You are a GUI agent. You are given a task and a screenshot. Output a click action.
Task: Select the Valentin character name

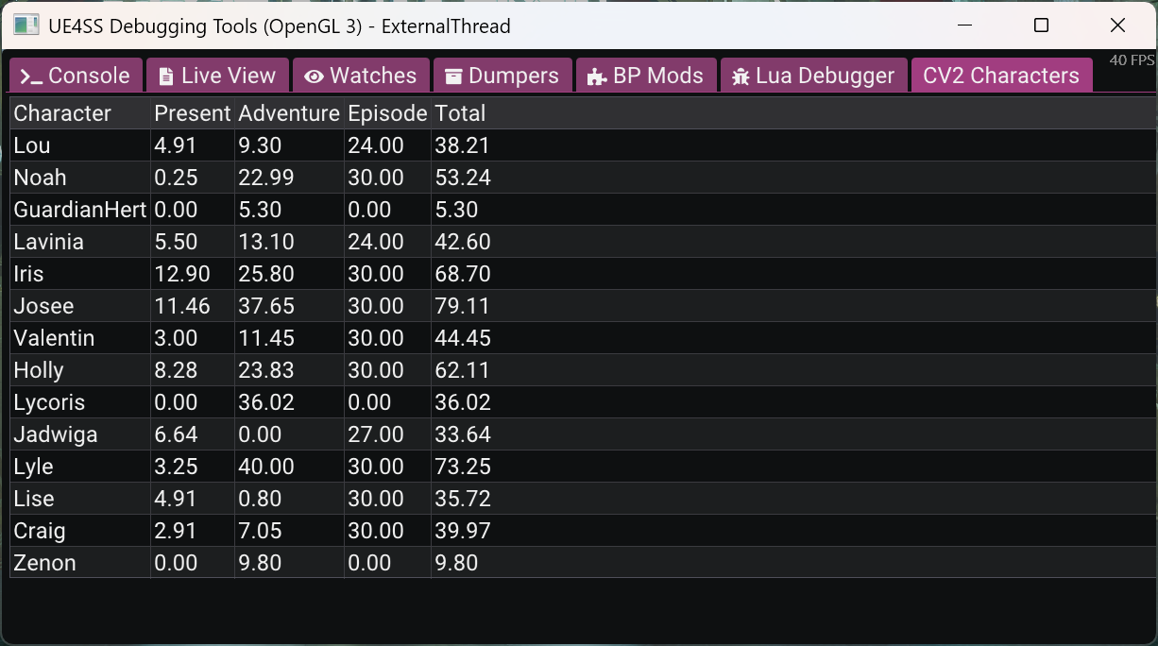pos(54,338)
